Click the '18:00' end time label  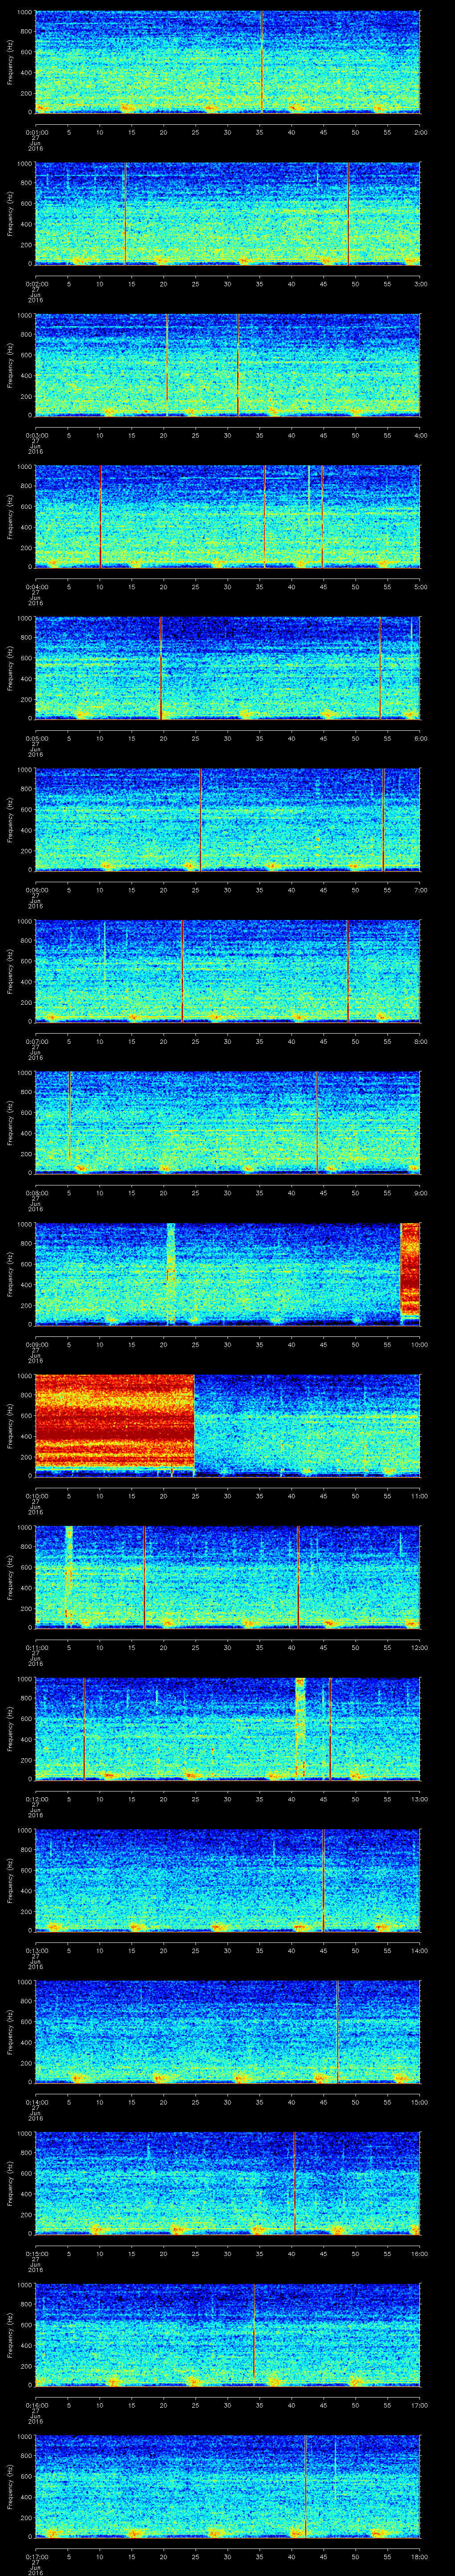tap(419, 2556)
